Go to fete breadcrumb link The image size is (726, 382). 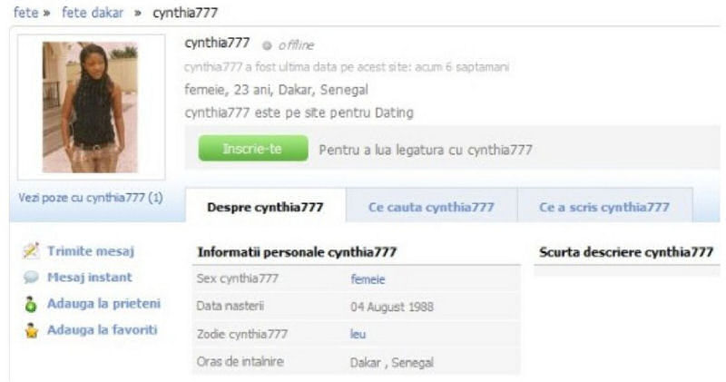click(x=26, y=13)
